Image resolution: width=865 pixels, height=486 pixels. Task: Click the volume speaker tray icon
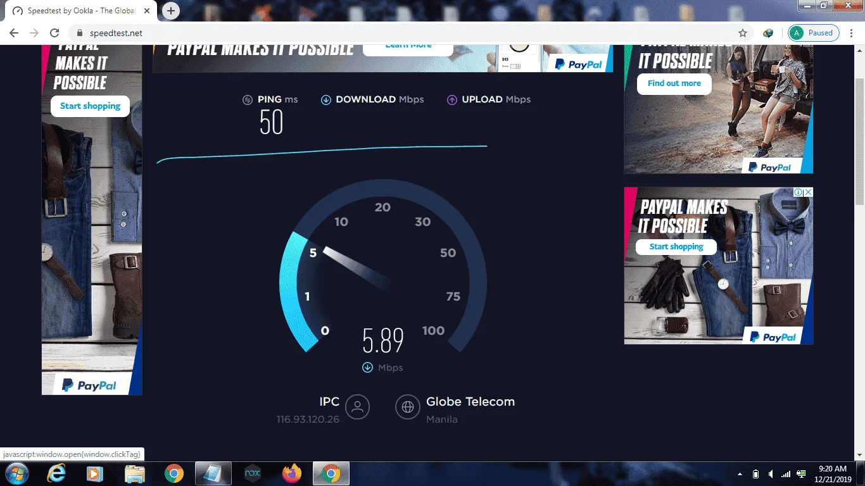771,474
